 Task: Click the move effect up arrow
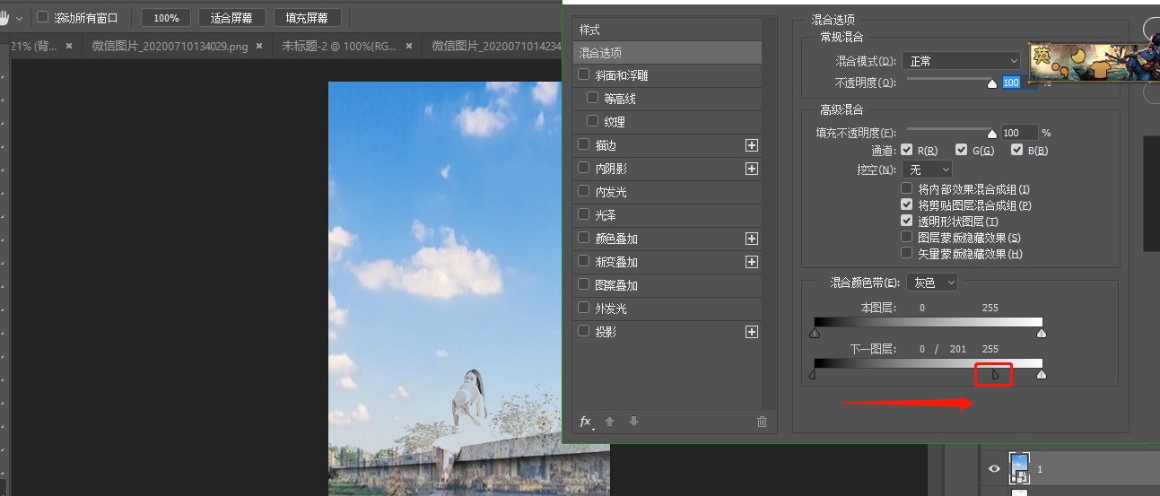point(610,422)
